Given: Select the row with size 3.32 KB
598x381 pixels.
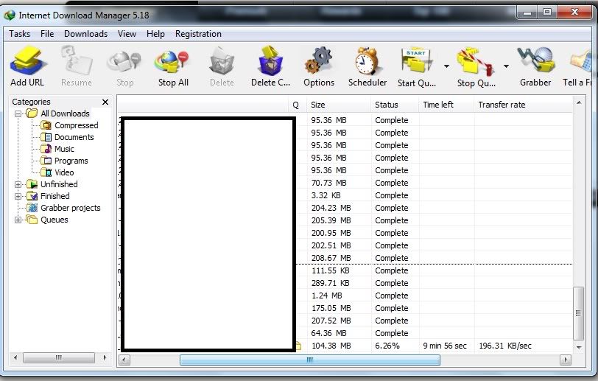Looking at the screenshot, I should point(345,195).
